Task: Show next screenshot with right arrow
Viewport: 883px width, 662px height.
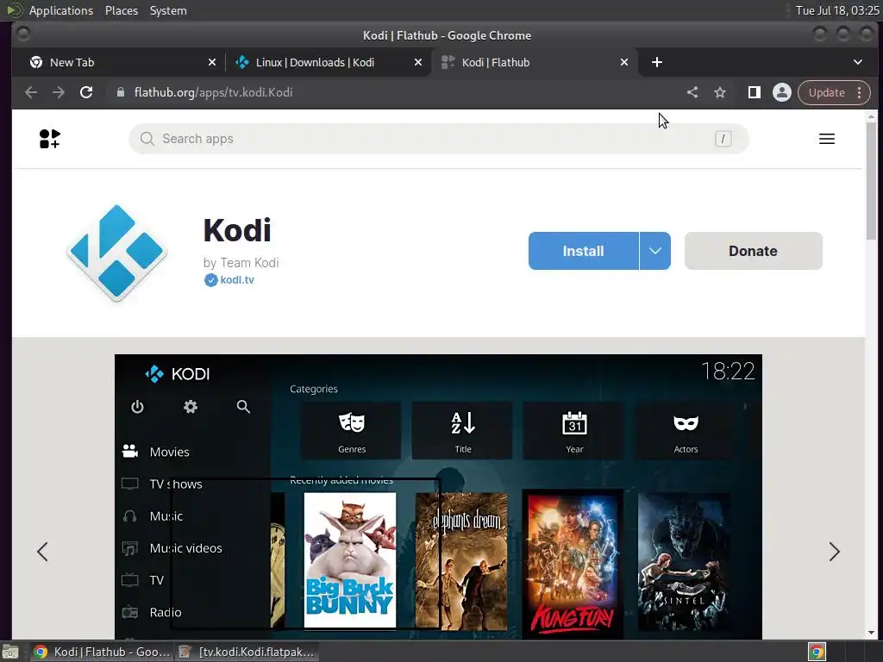Action: tap(834, 551)
